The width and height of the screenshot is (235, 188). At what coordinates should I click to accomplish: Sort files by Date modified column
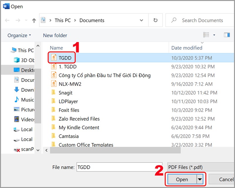point(187,48)
